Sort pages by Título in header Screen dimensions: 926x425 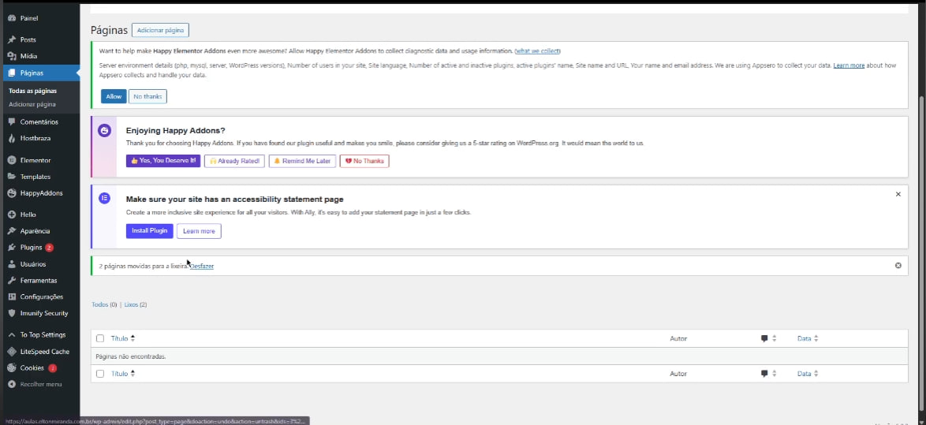119,338
